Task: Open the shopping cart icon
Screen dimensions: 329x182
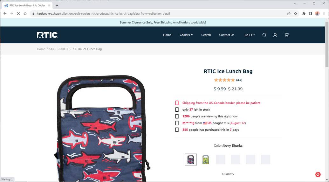Action: (x=286, y=35)
